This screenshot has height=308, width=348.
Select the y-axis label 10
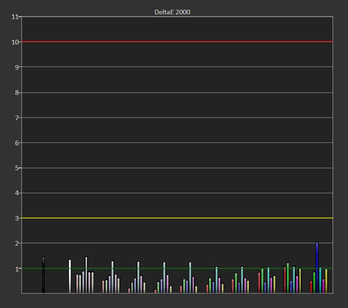coord(15,42)
